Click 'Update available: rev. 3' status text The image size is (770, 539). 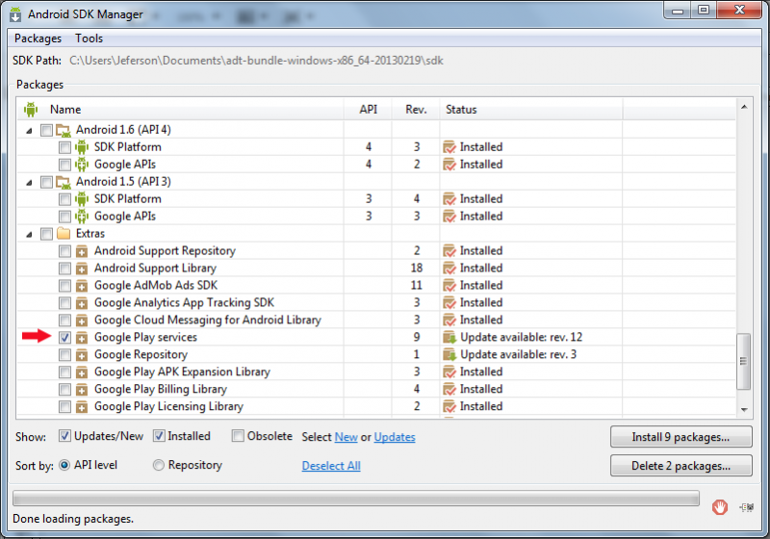(x=518, y=354)
